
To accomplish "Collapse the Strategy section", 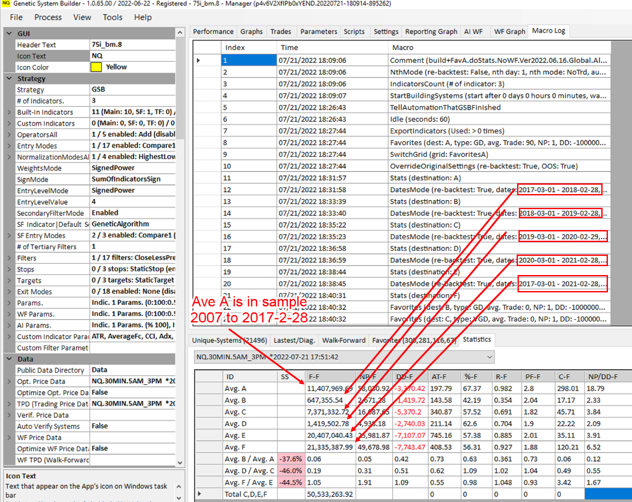I will pyautogui.click(x=9, y=78).
